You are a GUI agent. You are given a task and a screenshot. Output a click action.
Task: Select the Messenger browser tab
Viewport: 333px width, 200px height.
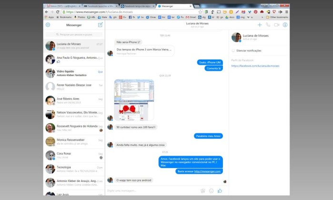[175, 6]
